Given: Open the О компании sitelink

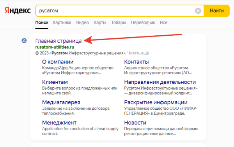Looking at the screenshot, I should pyautogui.click(x=58, y=62).
